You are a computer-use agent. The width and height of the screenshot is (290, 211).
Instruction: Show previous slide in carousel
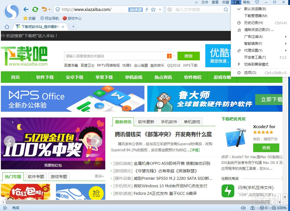10,141
